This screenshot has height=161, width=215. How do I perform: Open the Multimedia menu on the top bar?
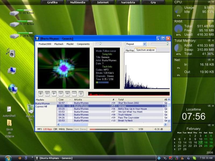[x=78, y=2]
